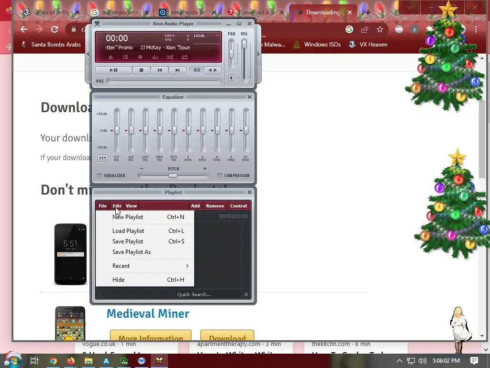Open the Add menu in Playlist
Screen dimensions: 490x368
click(195, 206)
